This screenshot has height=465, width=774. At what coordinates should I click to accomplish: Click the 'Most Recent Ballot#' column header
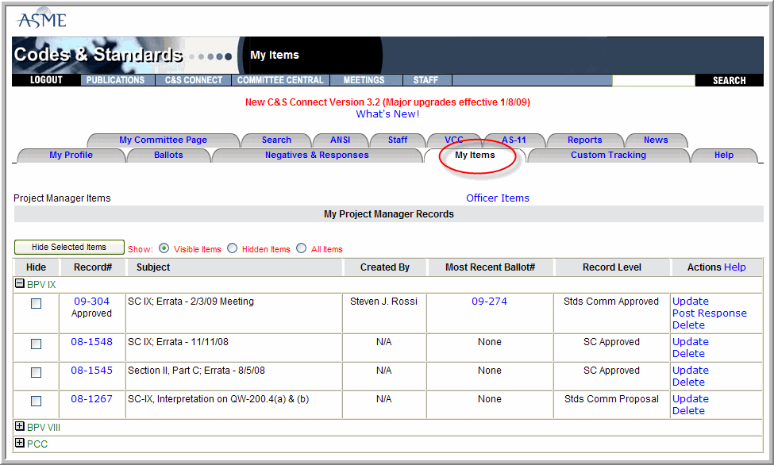coord(490,267)
